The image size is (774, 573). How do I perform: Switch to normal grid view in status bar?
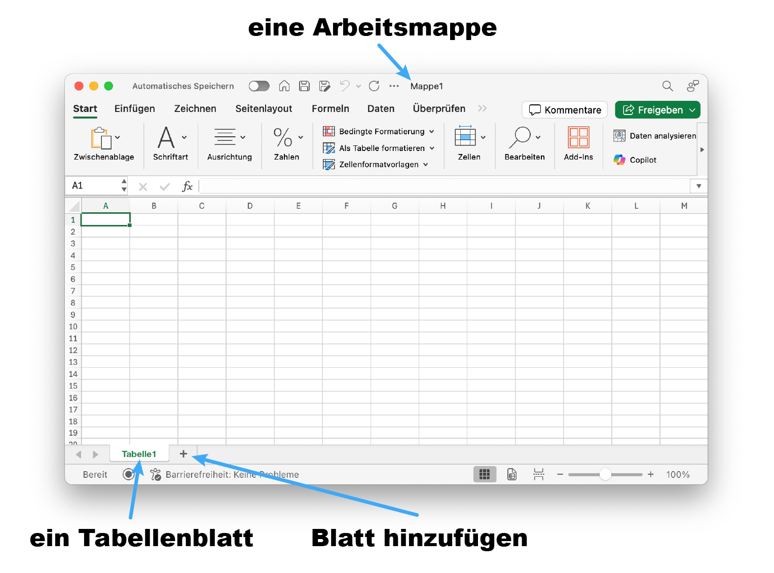(x=485, y=474)
